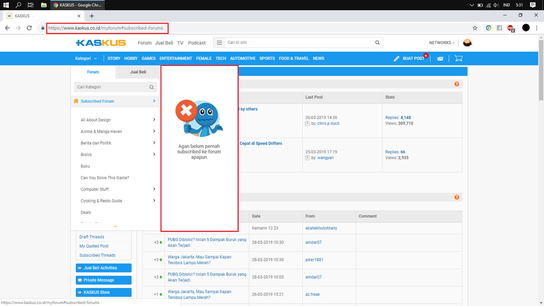
Task: Open the Subscribed Threads link
Action: (97, 255)
